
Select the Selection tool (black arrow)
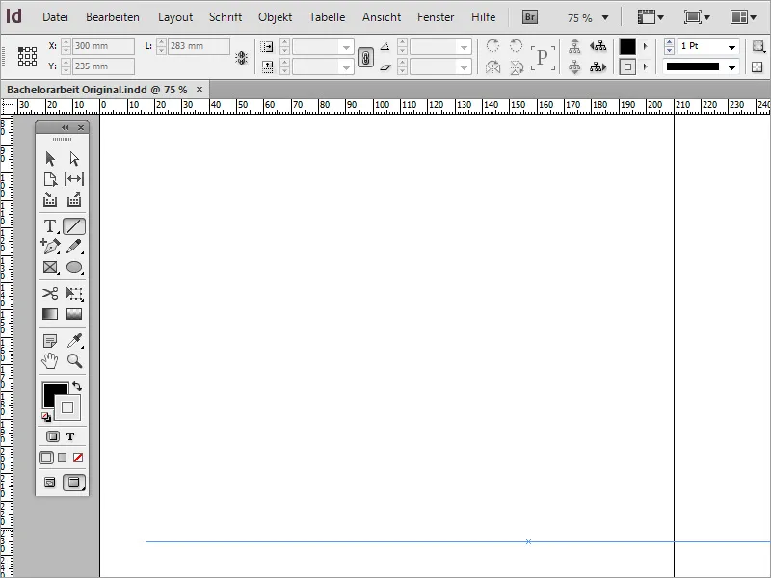[50, 159]
